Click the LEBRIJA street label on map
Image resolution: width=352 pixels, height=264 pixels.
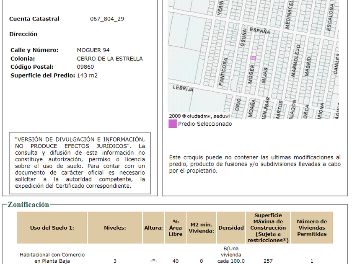pos(183,88)
